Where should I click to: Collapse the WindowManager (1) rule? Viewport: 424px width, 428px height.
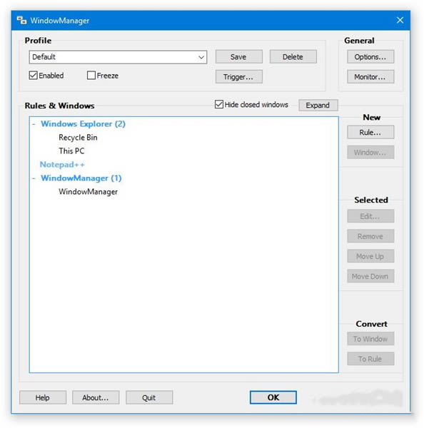pyautogui.click(x=34, y=178)
